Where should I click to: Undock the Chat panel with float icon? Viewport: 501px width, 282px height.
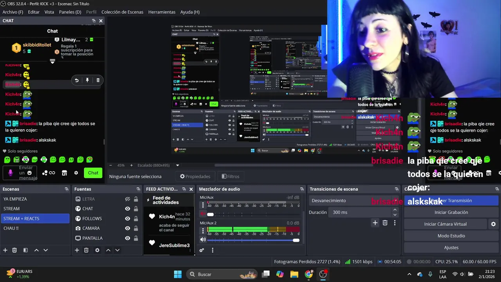pyautogui.click(x=94, y=21)
